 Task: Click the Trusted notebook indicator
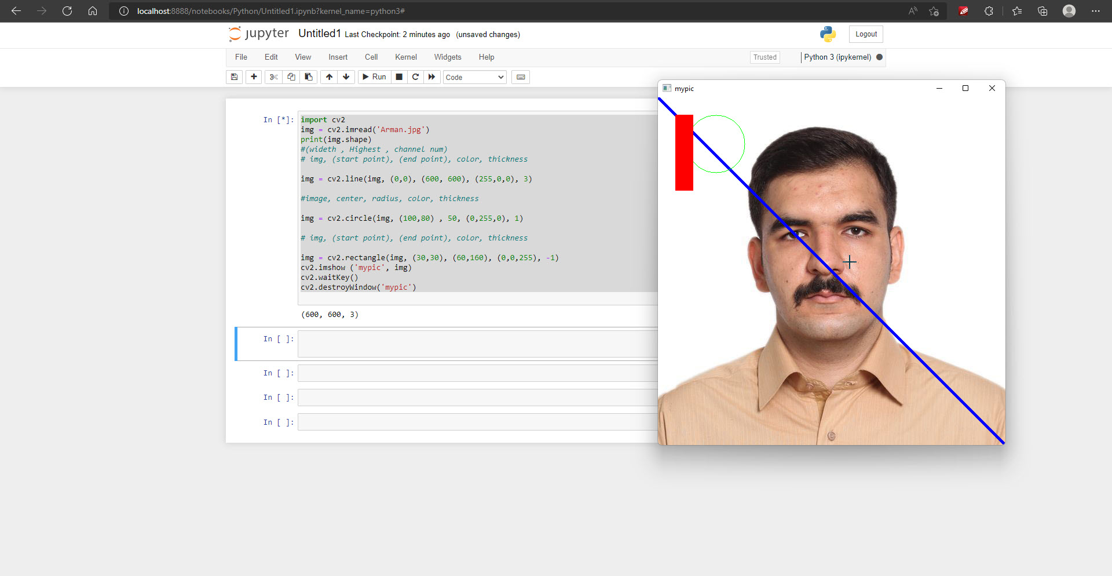click(x=765, y=57)
